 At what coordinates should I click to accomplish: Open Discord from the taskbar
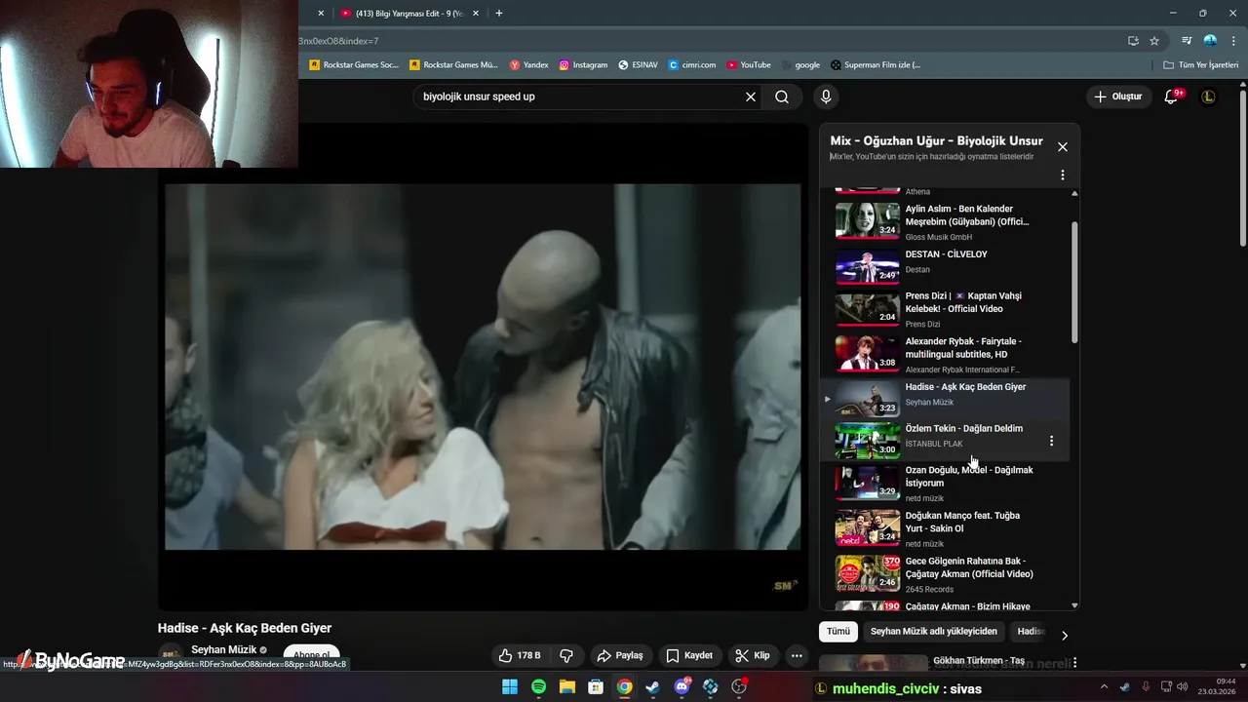point(682,687)
